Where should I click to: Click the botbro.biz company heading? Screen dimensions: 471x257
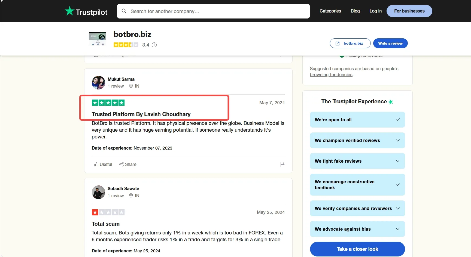click(132, 34)
